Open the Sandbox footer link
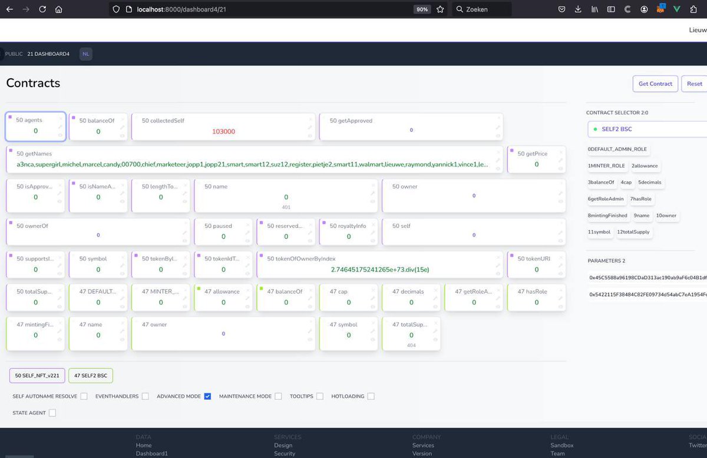The height and width of the screenshot is (458, 707). pyautogui.click(x=562, y=446)
